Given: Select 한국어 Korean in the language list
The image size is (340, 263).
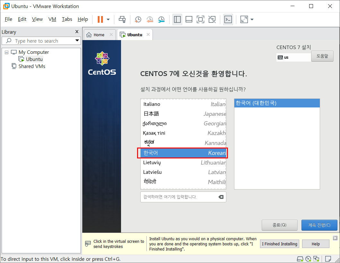Looking at the screenshot, I should [183, 153].
